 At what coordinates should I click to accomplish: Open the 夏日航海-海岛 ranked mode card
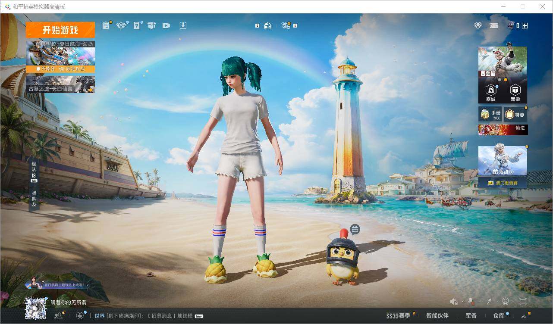pyautogui.click(x=60, y=53)
